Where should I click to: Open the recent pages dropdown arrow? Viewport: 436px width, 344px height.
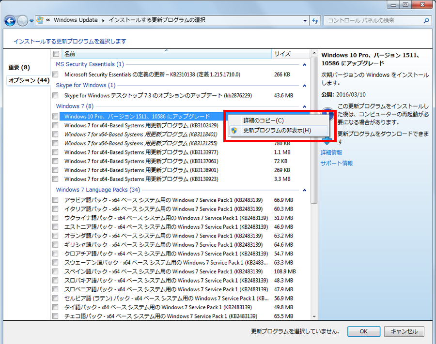[x=31, y=21]
